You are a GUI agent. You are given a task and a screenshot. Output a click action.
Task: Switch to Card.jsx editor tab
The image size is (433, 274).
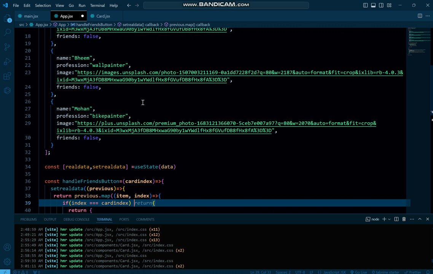tap(103, 16)
